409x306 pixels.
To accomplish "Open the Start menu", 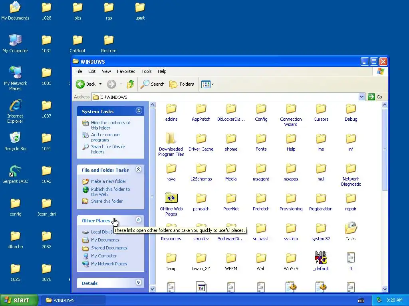I will pos(19,300).
